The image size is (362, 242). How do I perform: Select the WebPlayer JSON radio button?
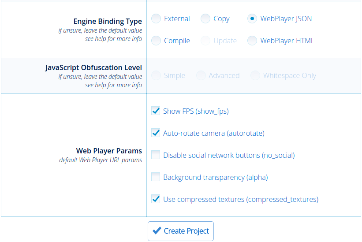(252, 19)
